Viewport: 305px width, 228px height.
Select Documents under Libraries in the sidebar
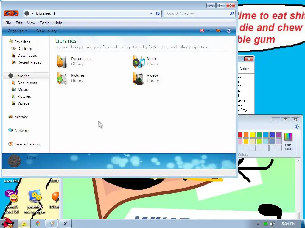[x=27, y=83]
